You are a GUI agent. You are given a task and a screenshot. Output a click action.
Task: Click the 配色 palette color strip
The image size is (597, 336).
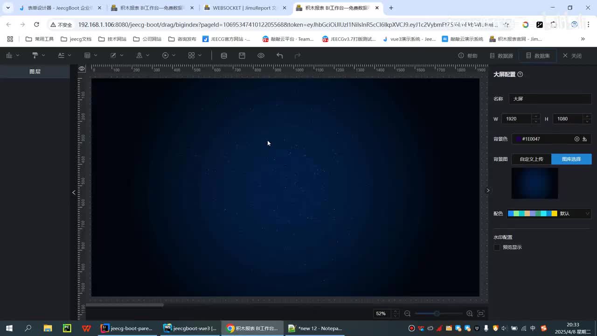click(x=533, y=213)
